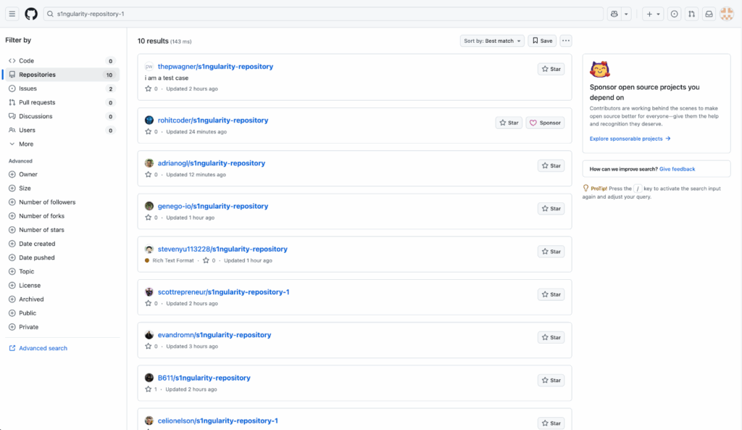
Task: Open the hamburger navigation menu
Action: tap(12, 14)
